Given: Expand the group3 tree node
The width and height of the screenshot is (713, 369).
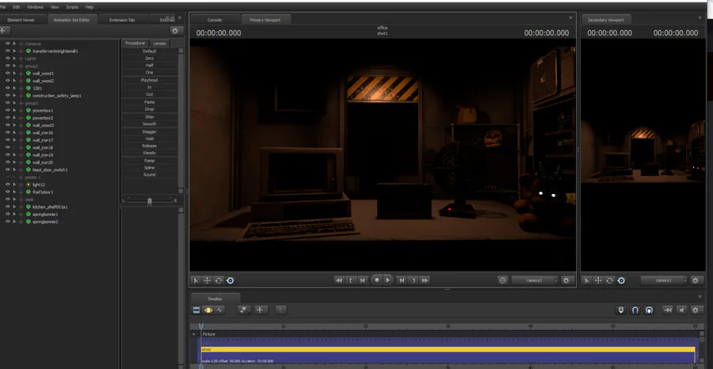Looking at the screenshot, I should pyautogui.click(x=21, y=103).
